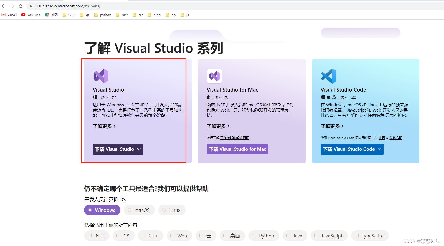Click the Visual Studio for Mac card title
Image resolution: width=444 pixels, height=246 pixels.
(232, 90)
